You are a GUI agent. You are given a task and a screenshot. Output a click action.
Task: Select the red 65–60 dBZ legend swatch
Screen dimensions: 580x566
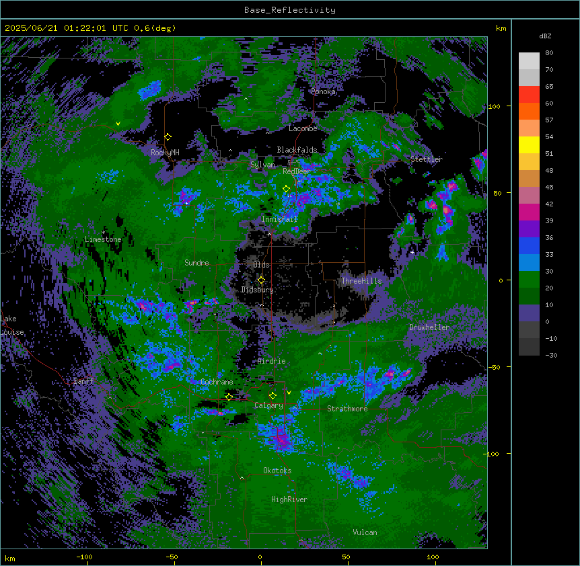click(529, 95)
